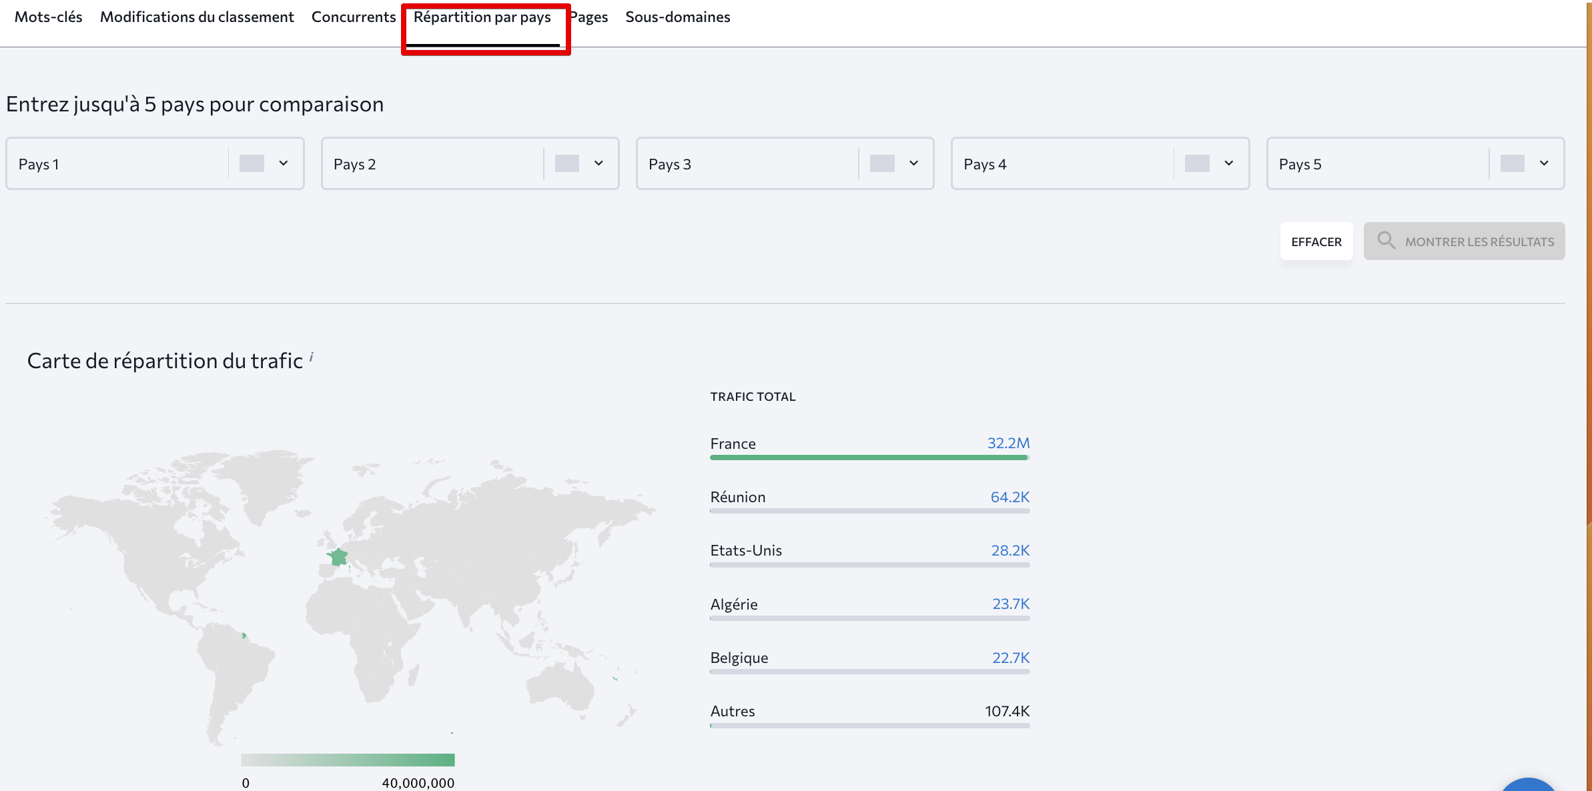Expand the Pays 2 dropdown chevron

pyautogui.click(x=599, y=163)
